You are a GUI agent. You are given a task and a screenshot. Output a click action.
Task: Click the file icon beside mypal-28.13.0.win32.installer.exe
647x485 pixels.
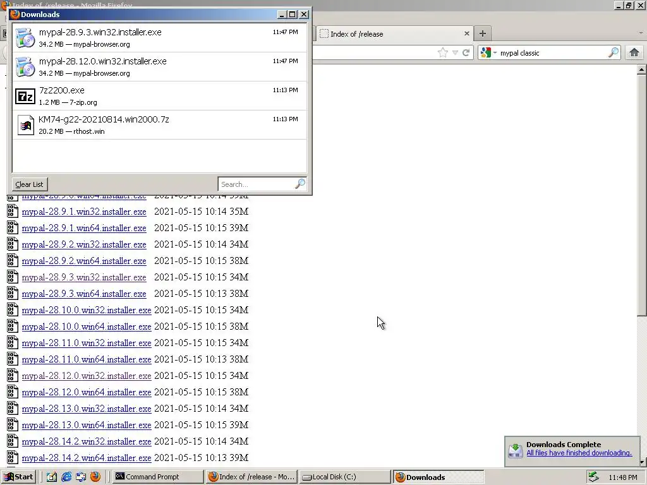[13, 409]
